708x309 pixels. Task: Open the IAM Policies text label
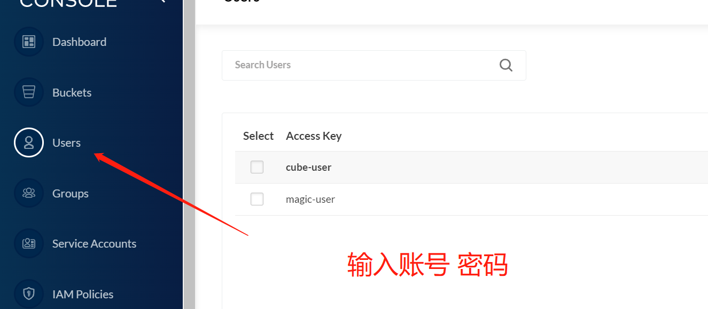click(83, 294)
